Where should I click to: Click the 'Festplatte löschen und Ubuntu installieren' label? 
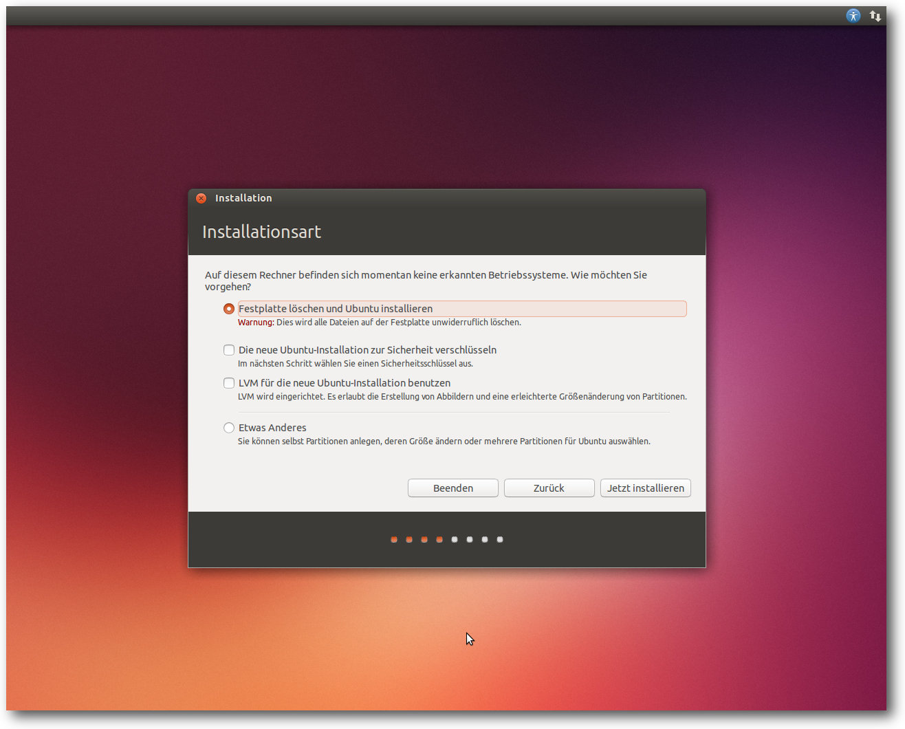point(336,309)
